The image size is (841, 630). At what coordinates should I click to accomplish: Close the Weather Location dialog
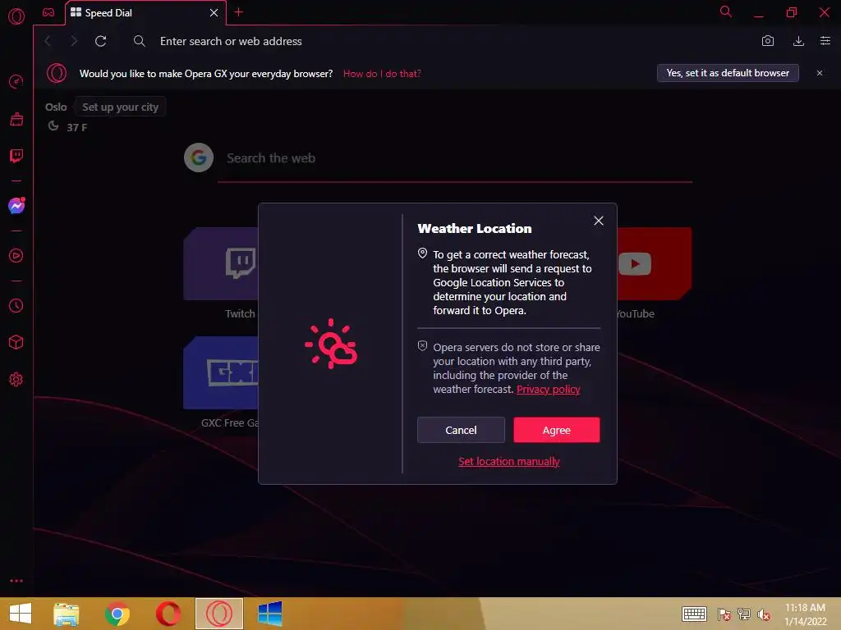[x=599, y=221]
